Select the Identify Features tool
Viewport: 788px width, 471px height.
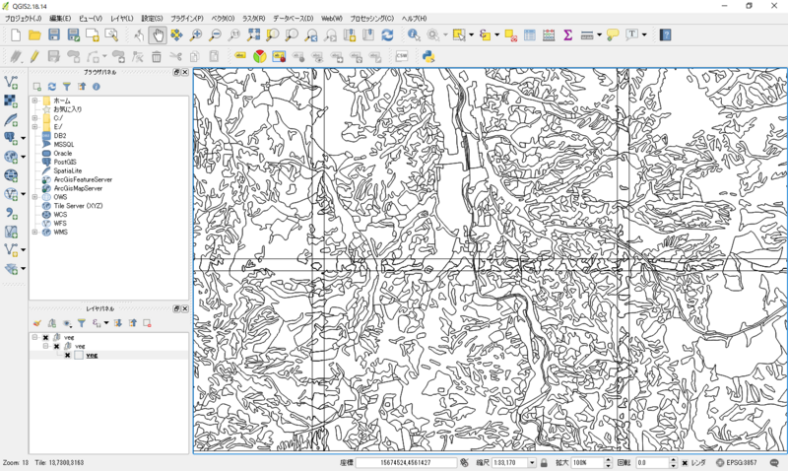414,34
